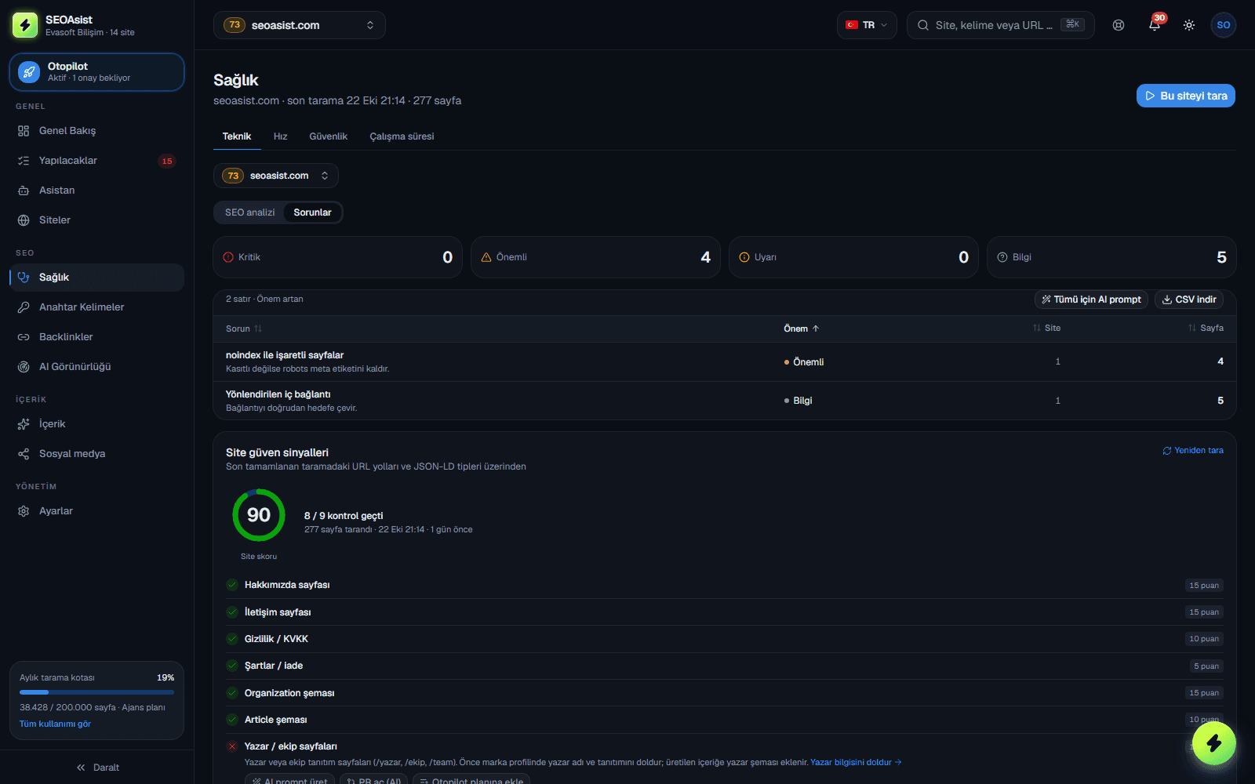Open the SO user avatar menu
The width and height of the screenshot is (1255, 784).
click(1224, 25)
